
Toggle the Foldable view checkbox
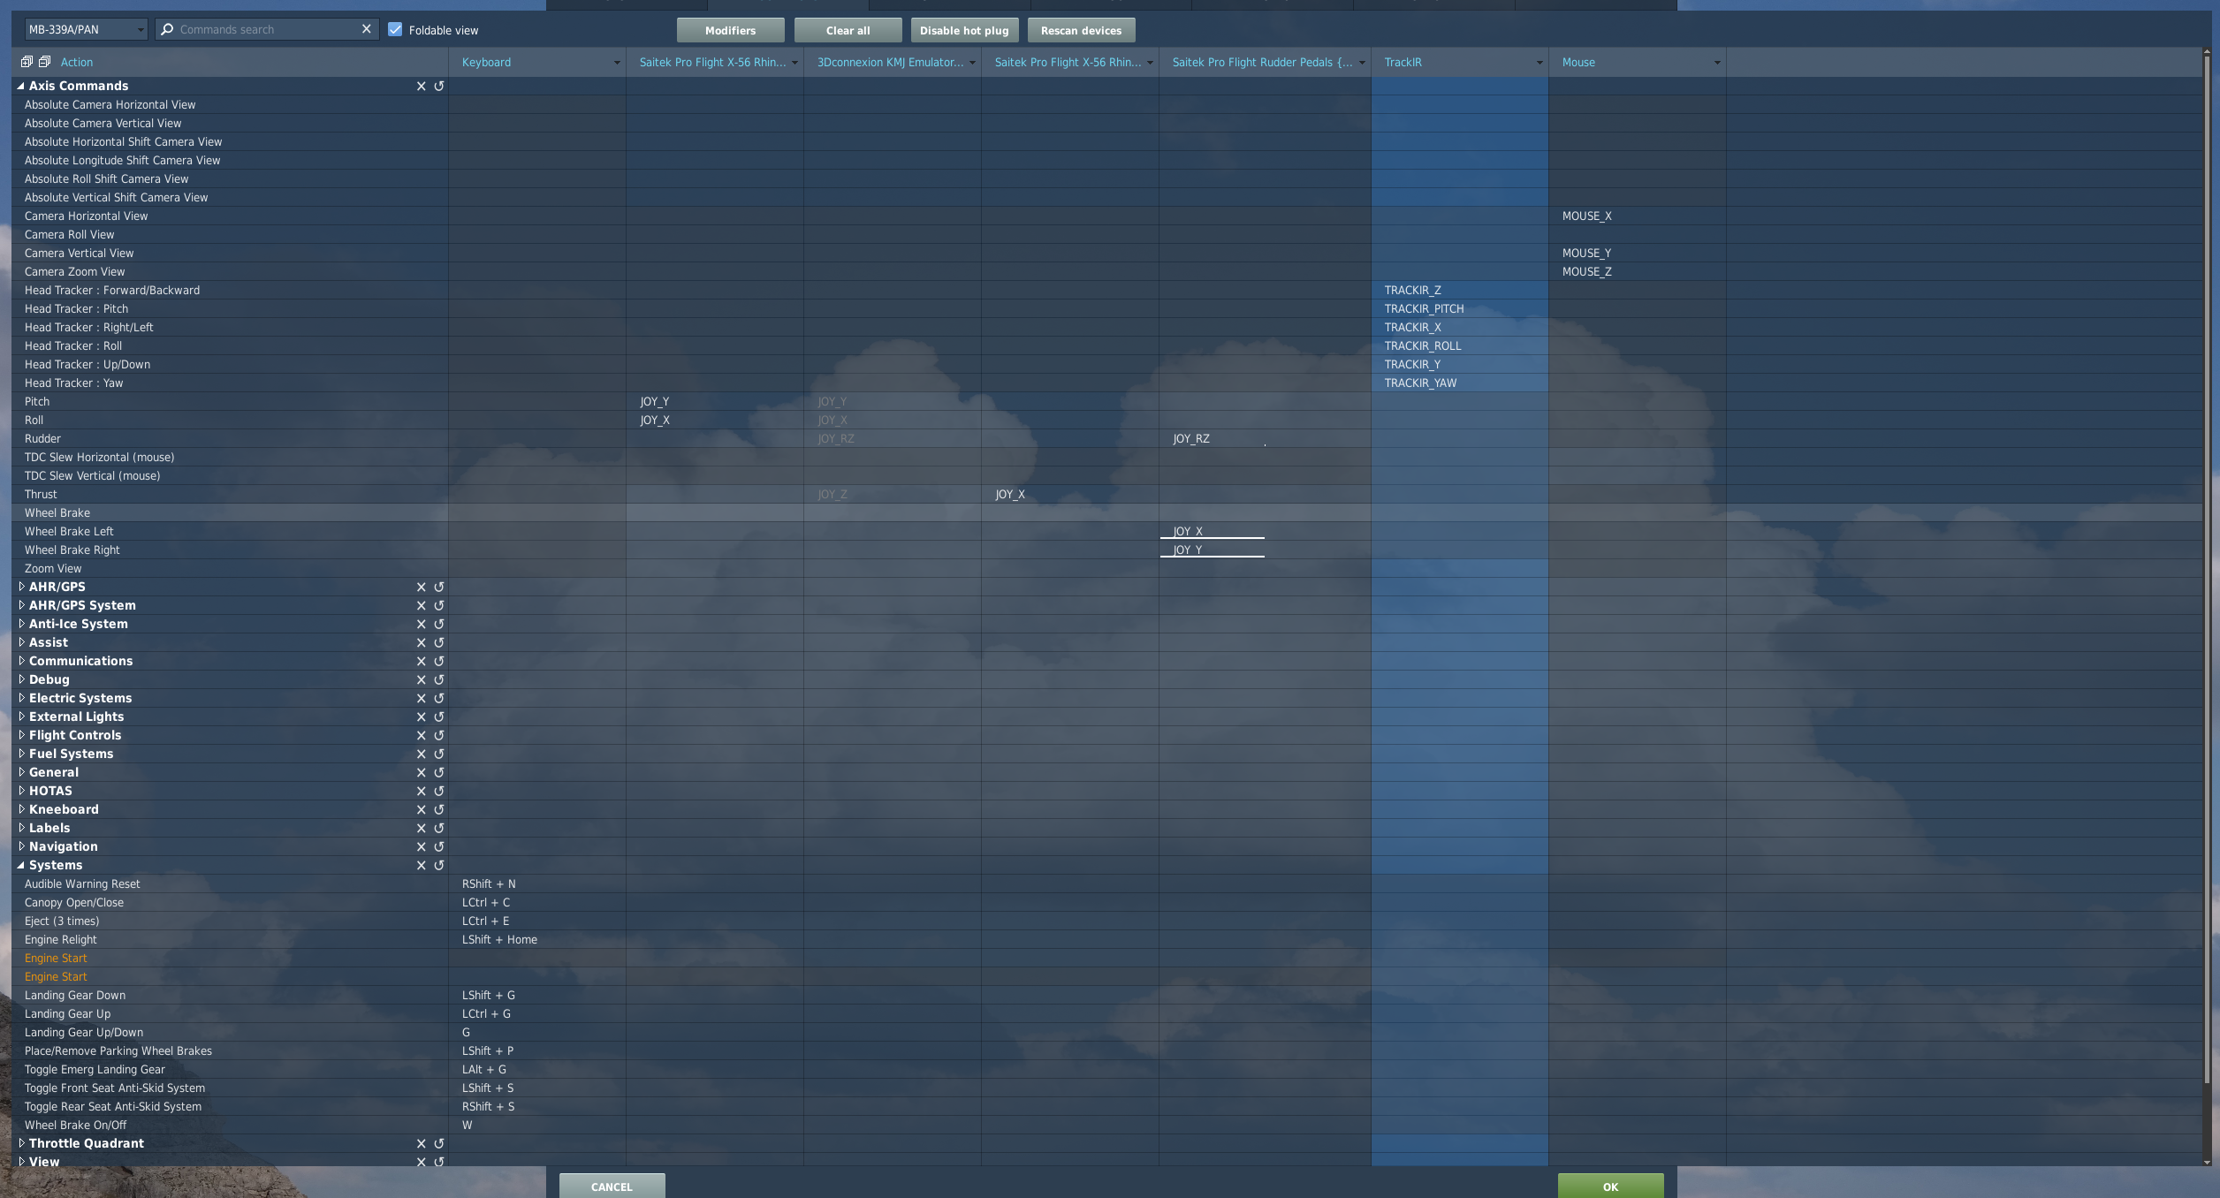pyautogui.click(x=395, y=30)
